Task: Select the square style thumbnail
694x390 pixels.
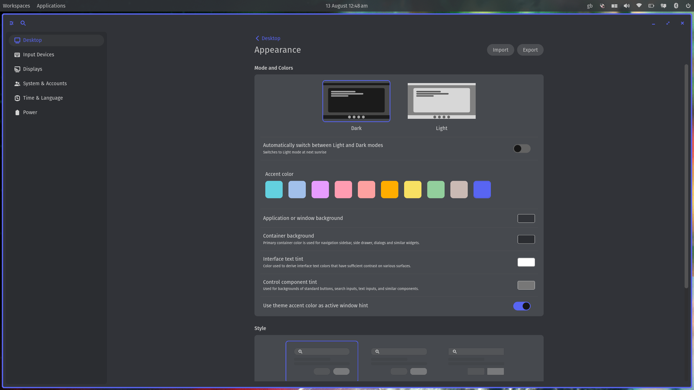Action: (476, 361)
